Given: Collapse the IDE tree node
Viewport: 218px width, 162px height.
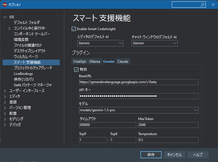Looking at the screenshot, I should tap(5, 17).
